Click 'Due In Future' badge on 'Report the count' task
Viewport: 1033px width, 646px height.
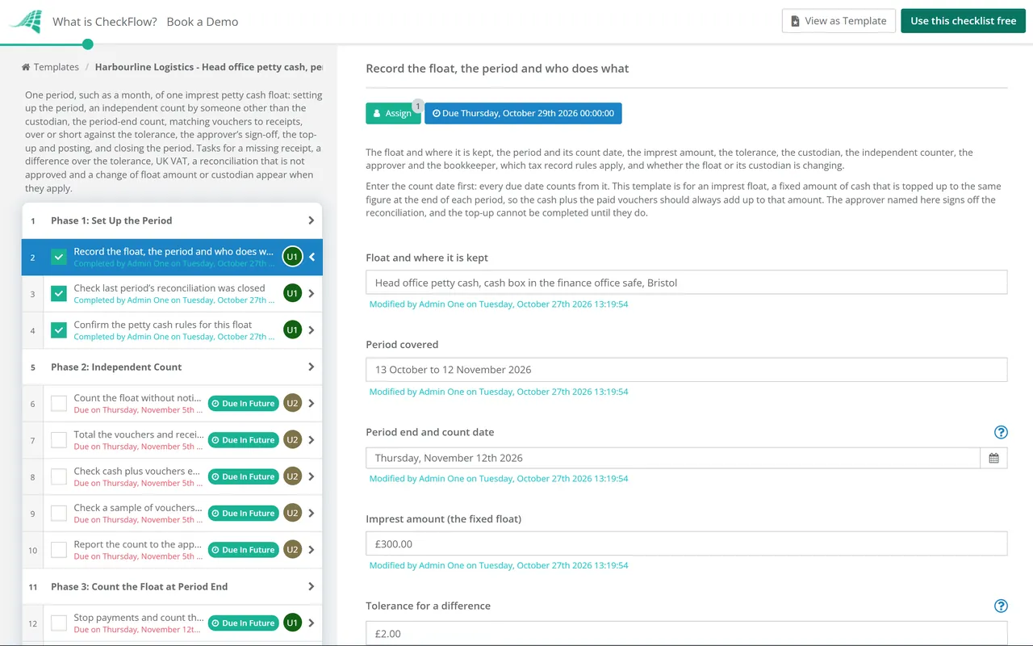pyautogui.click(x=243, y=550)
